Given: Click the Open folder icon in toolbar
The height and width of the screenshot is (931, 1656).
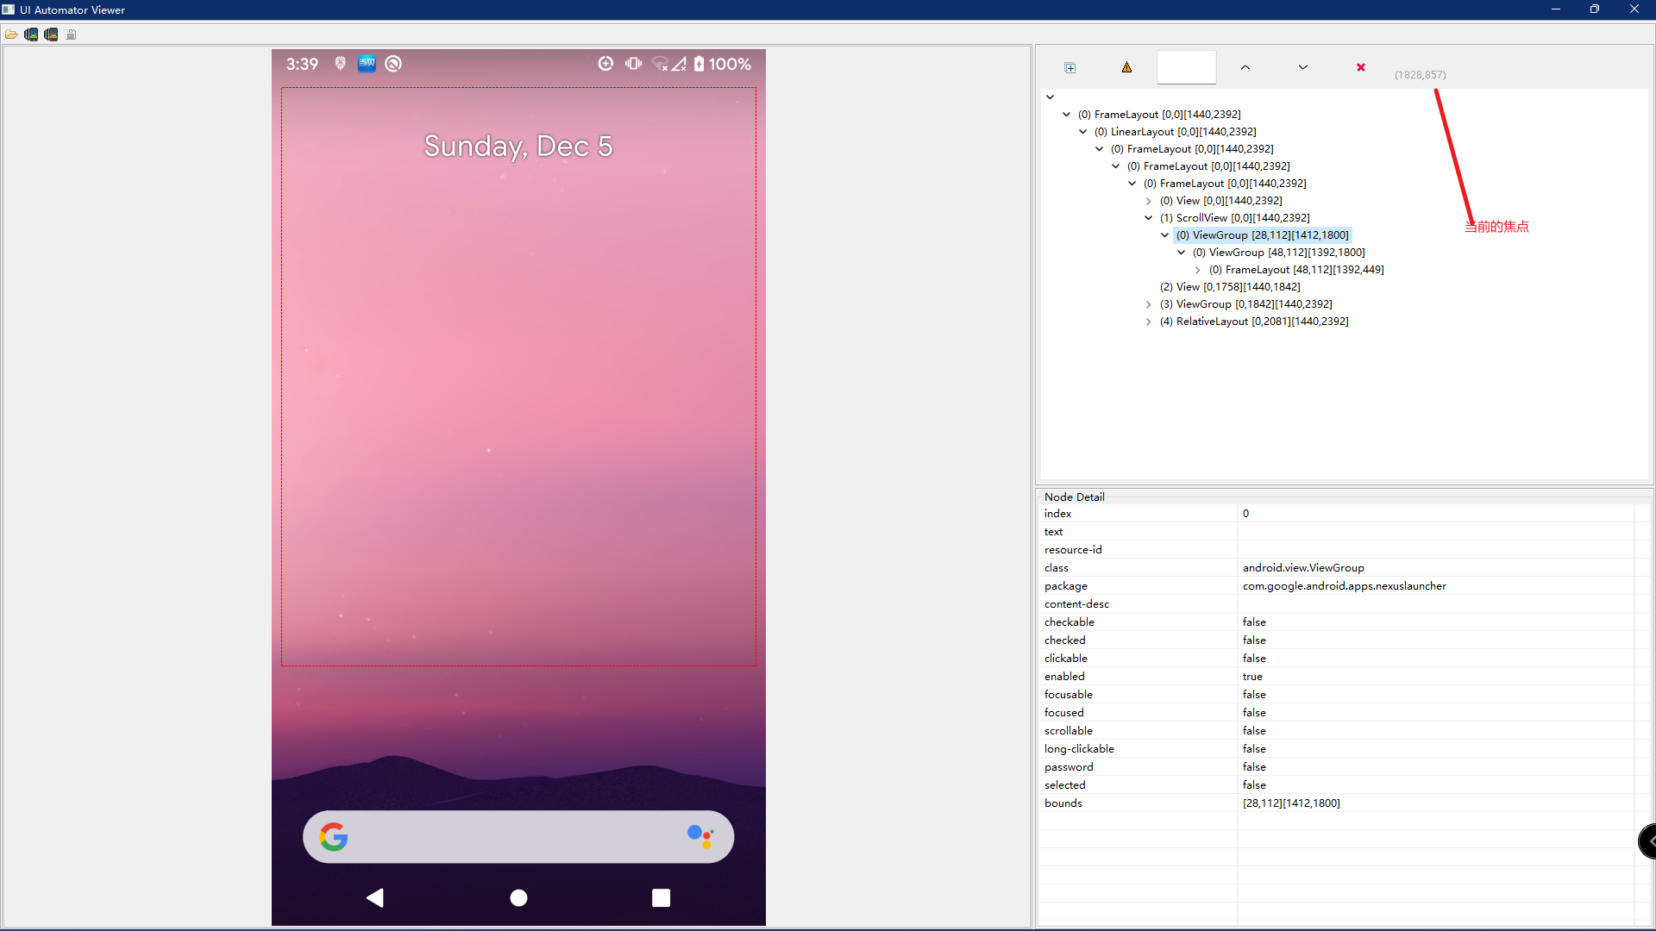Looking at the screenshot, I should [11, 34].
